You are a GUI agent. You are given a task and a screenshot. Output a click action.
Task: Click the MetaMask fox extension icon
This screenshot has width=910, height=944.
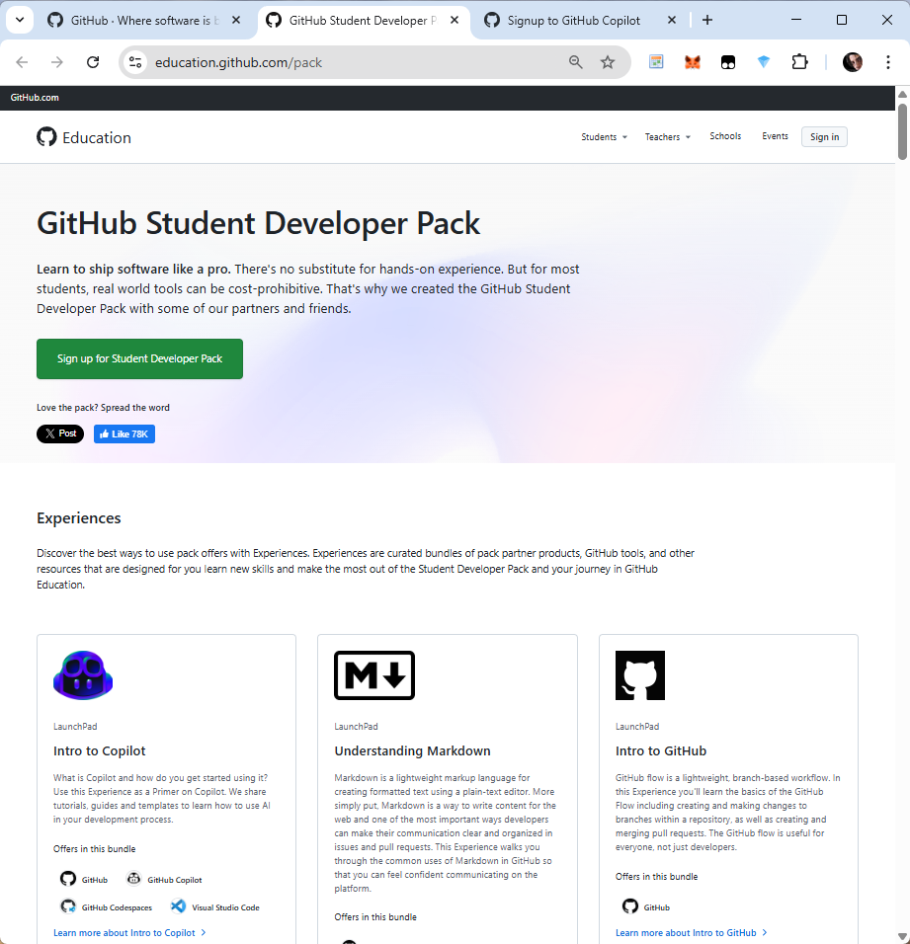(x=693, y=62)
